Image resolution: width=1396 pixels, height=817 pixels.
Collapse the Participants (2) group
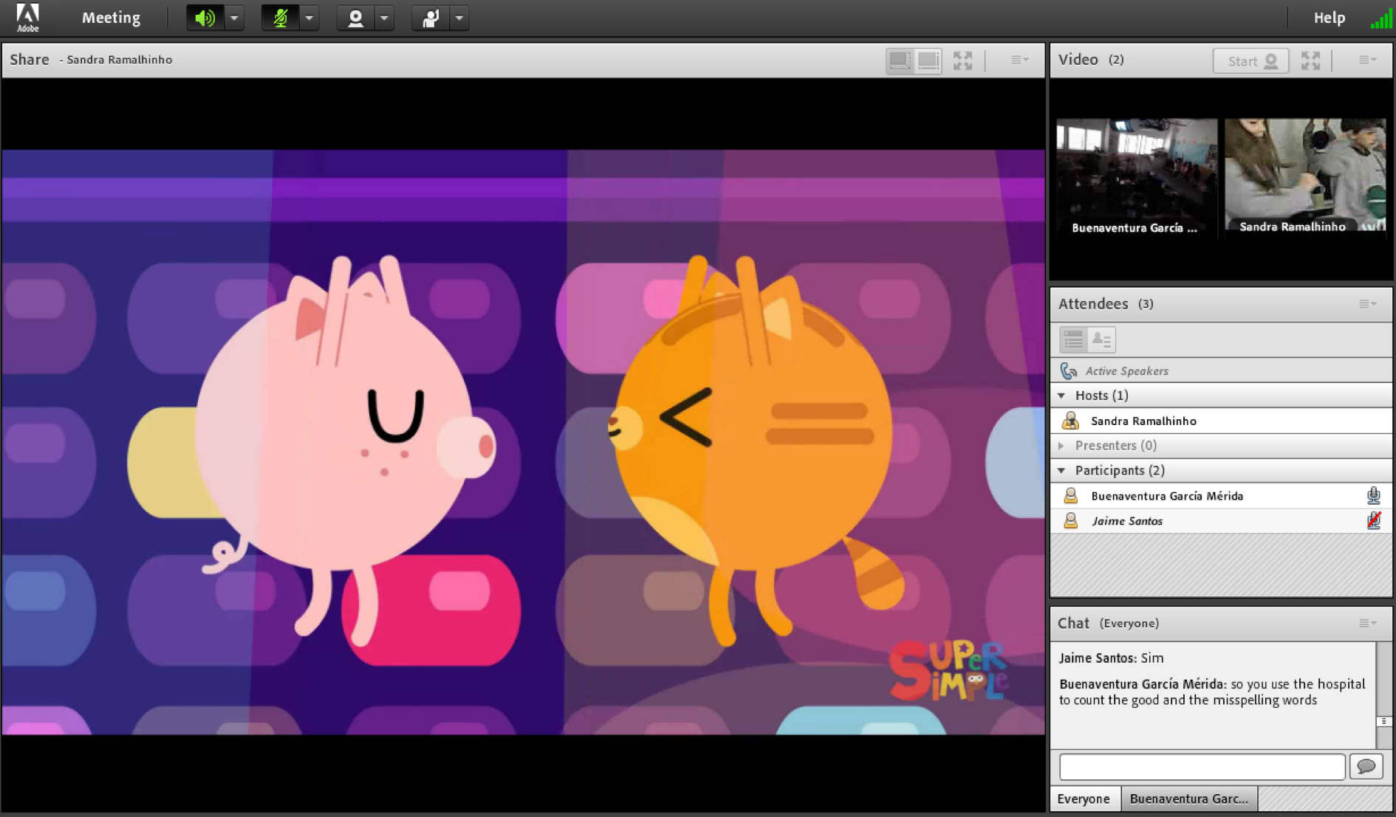tap(1062, 471)
